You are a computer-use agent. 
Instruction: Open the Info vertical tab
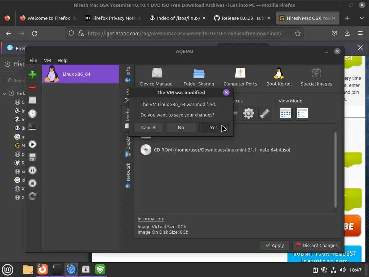pyautogui.click(x=128, y=74)
